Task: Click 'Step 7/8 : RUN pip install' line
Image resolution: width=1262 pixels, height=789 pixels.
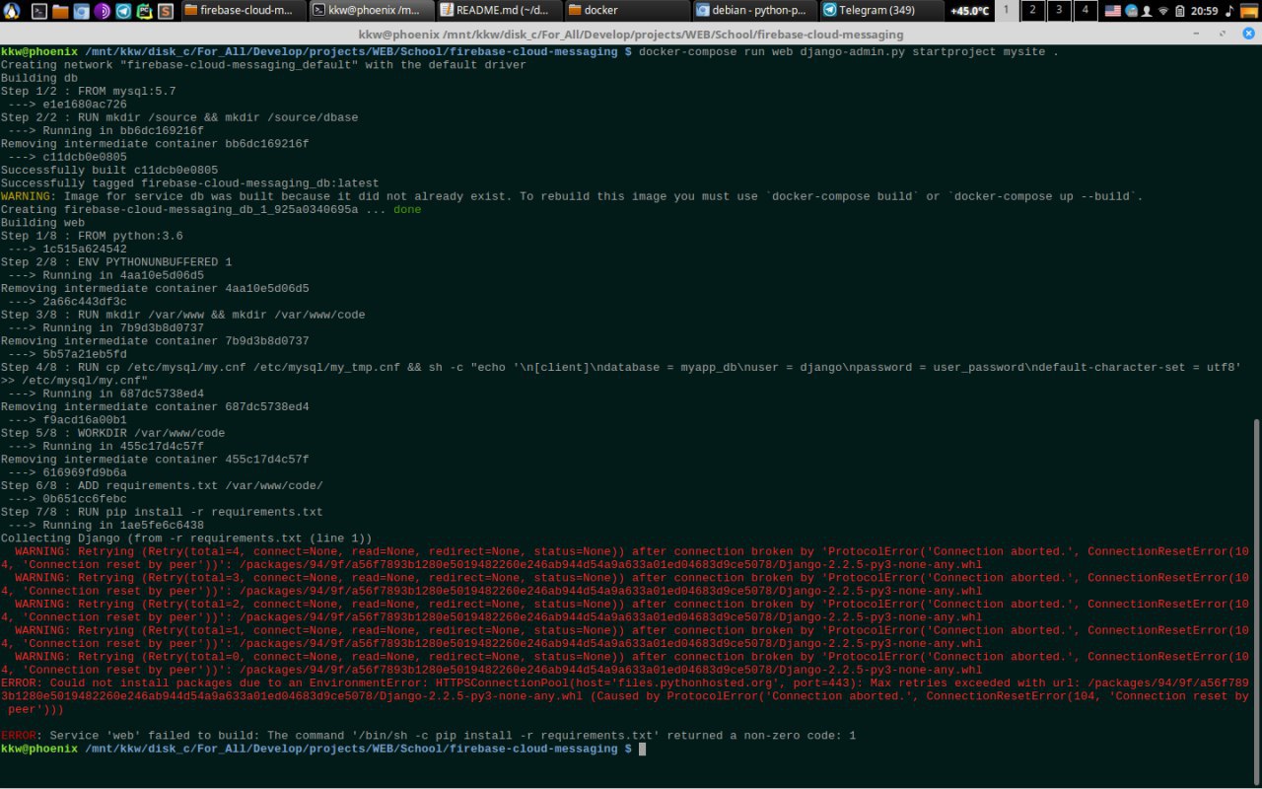Action: (x=162, y=512)
